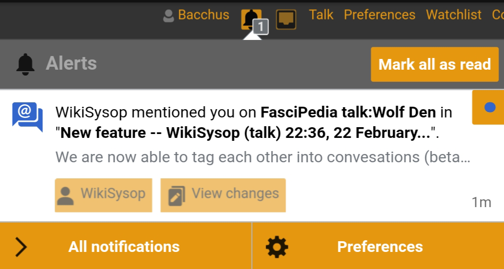
Task: Open the Talk link in top menu
Action: (x=321, y=15)
